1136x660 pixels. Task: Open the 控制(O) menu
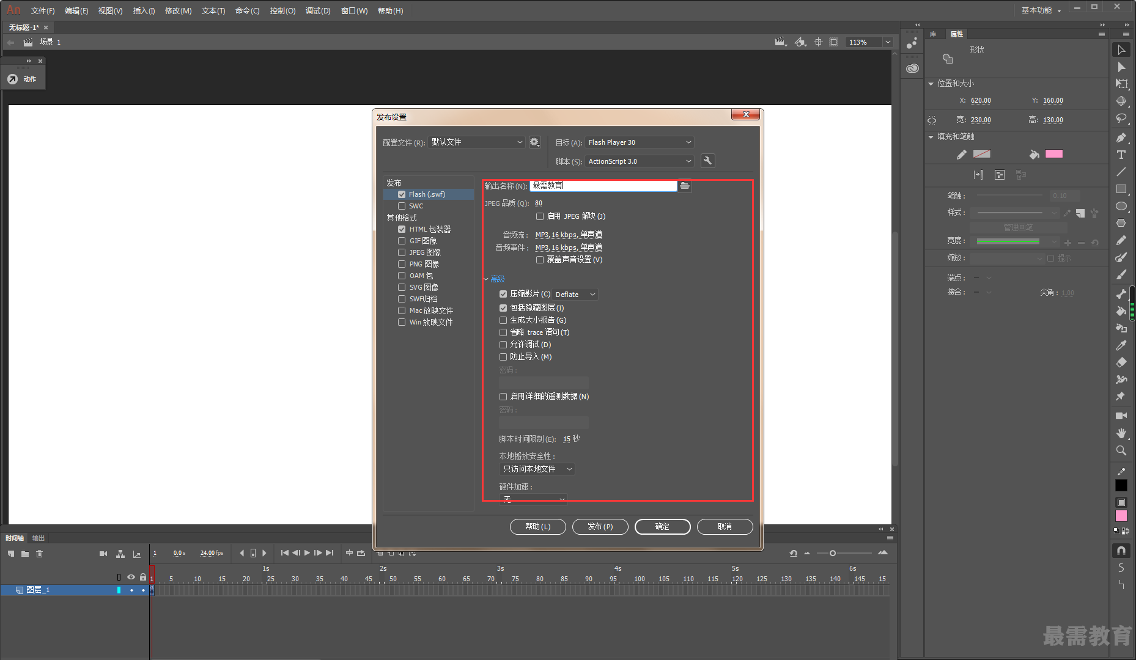(282, 11)
